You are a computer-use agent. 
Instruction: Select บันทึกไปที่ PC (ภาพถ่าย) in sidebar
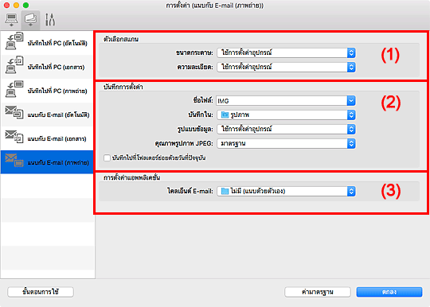[47, 91]
